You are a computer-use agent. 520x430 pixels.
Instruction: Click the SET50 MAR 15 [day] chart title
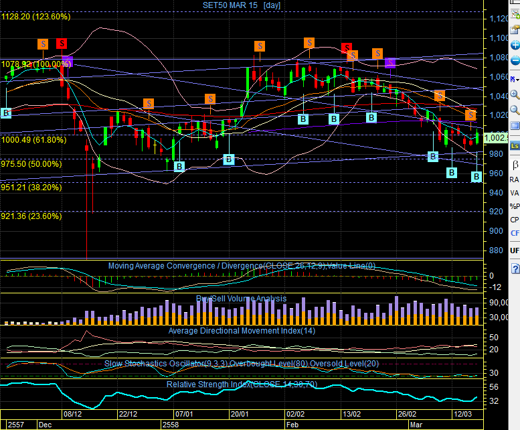(242, 5)
